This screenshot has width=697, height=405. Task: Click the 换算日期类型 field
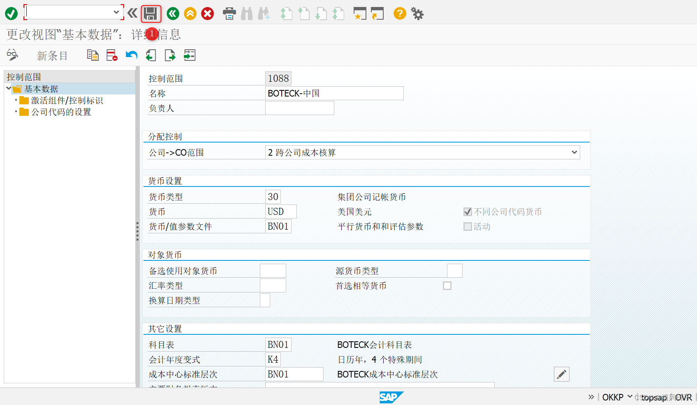(x=265, y=300)
